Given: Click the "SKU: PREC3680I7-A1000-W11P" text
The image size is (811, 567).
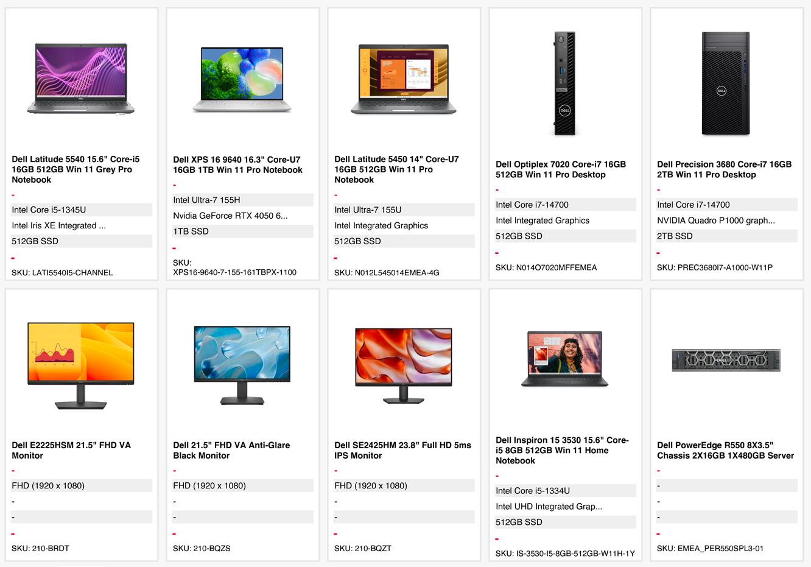Looking at the screenshot, I should tap(715, 267).
